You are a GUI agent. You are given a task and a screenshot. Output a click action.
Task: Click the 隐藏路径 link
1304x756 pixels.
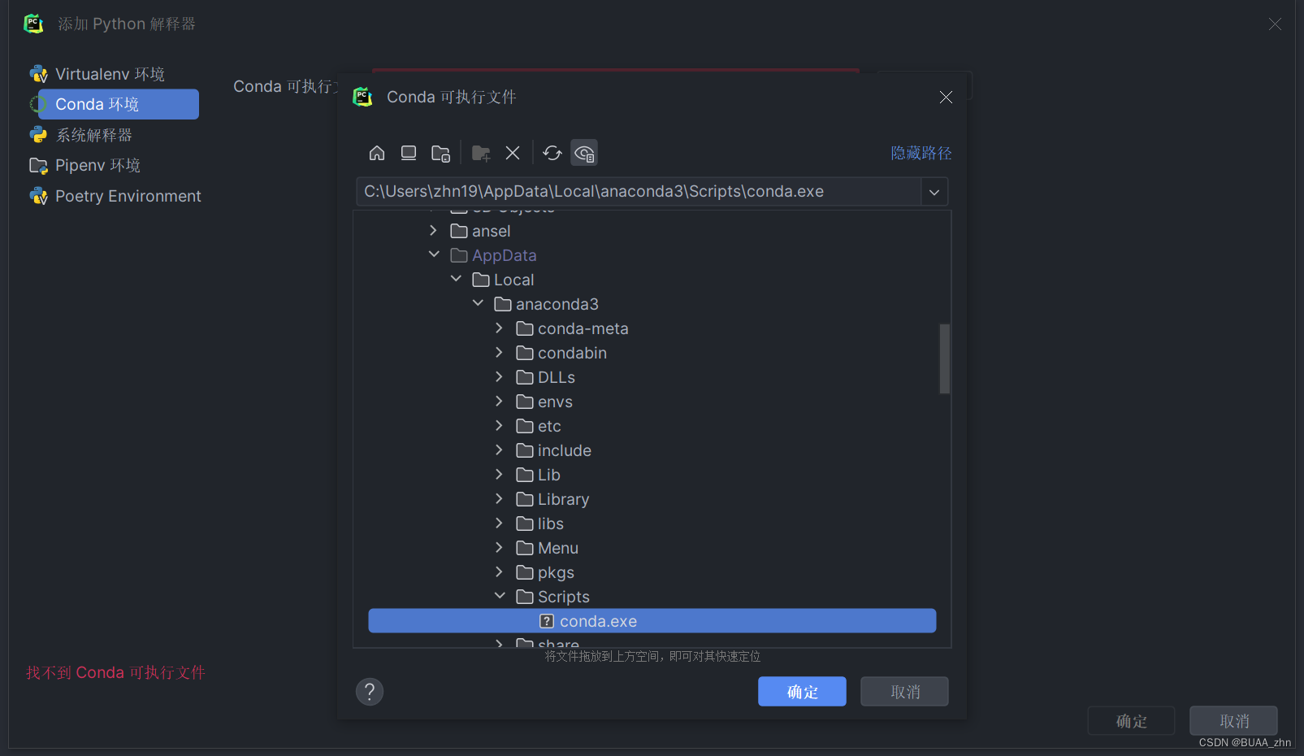coord(921,153)
